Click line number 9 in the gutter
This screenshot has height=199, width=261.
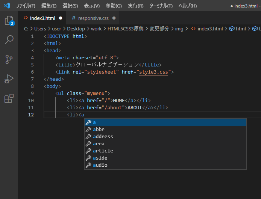(32, 93)
